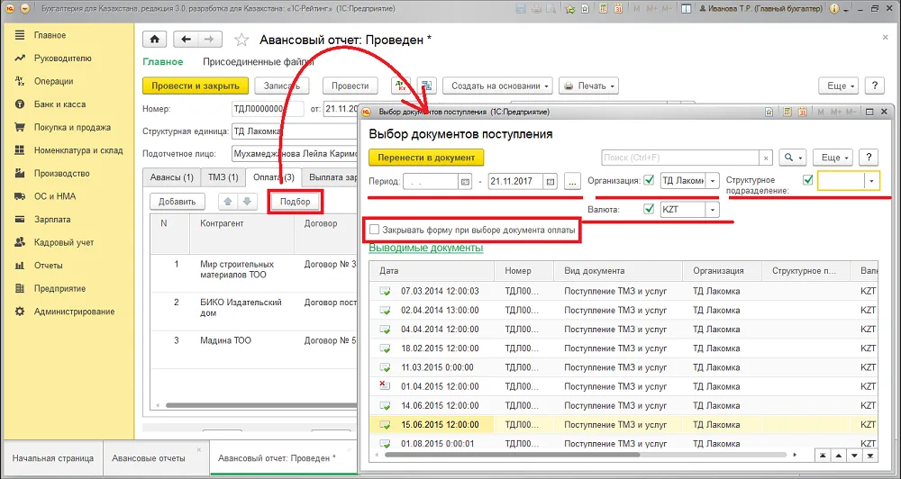Open calculator icon in main title bar
The height and width of the screenshot is (479, 901).
(603, 9)
